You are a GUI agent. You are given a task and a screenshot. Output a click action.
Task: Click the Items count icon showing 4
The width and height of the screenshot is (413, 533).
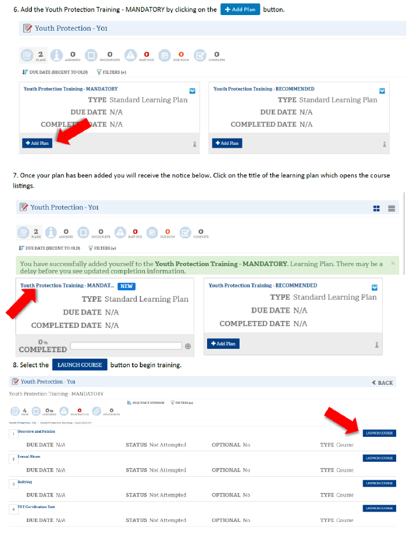tap(16, 411)
